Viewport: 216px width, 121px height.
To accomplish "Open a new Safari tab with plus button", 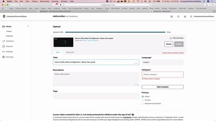I will point(214,11).
